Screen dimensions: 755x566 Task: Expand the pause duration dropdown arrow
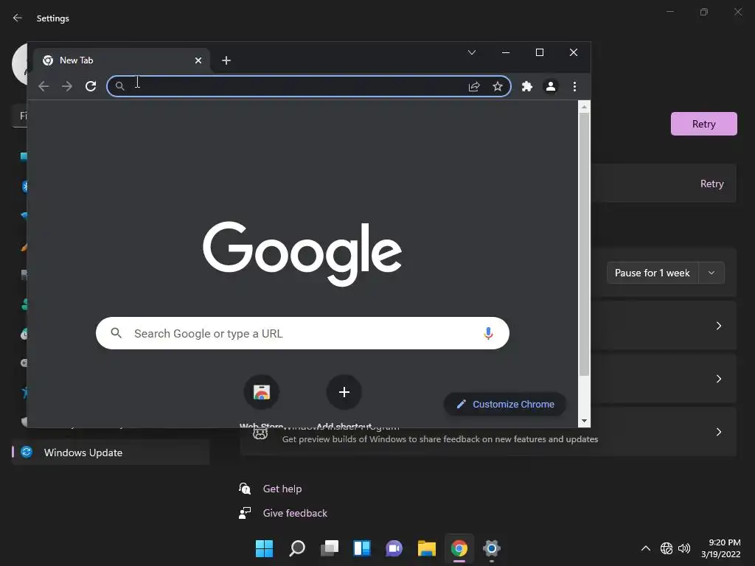pyautogui.click(x=711, y=273)
